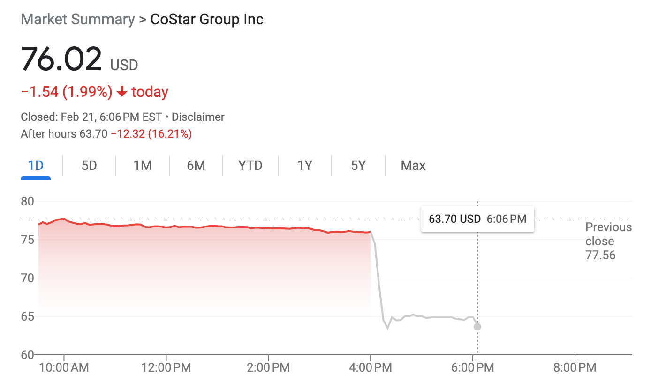The width and height of the screenshot is (666, 381).
Task: Select the 1D range tab
Action: pyautogui.click(x=36, y=166)
